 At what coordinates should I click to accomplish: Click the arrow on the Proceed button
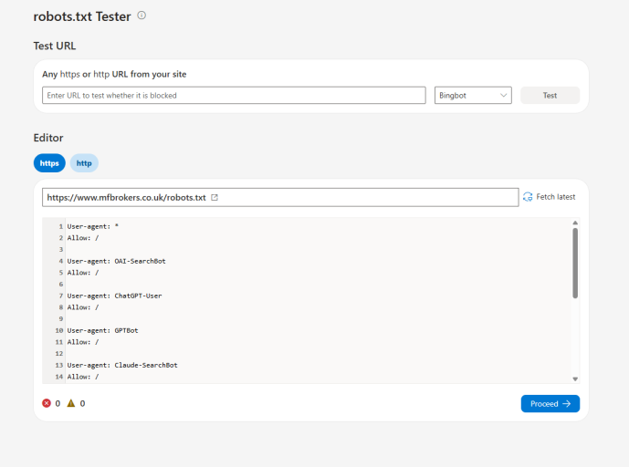pos(566,404)
